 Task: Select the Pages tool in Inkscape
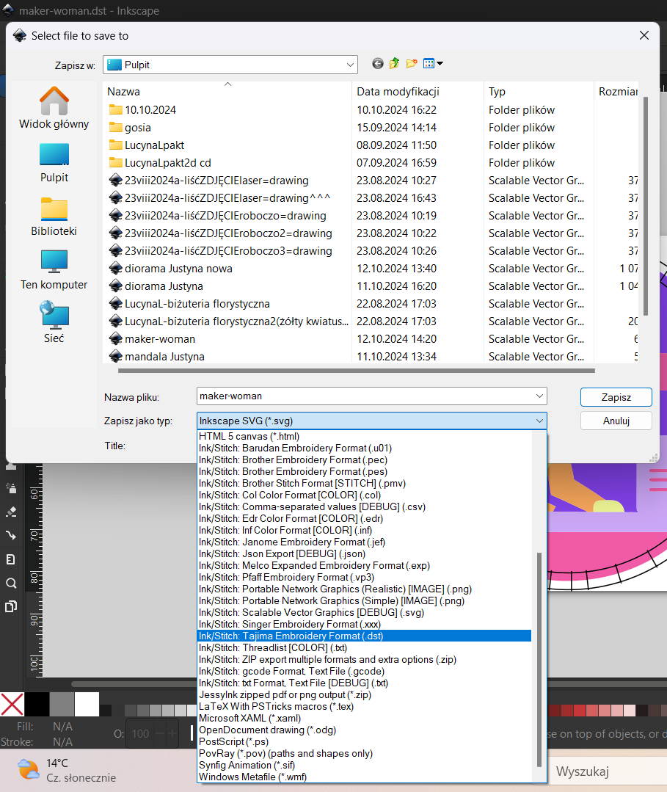tap(10, 606)
